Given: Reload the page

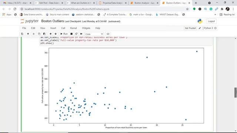Looking at the screenshot, I should pos(15,9).
